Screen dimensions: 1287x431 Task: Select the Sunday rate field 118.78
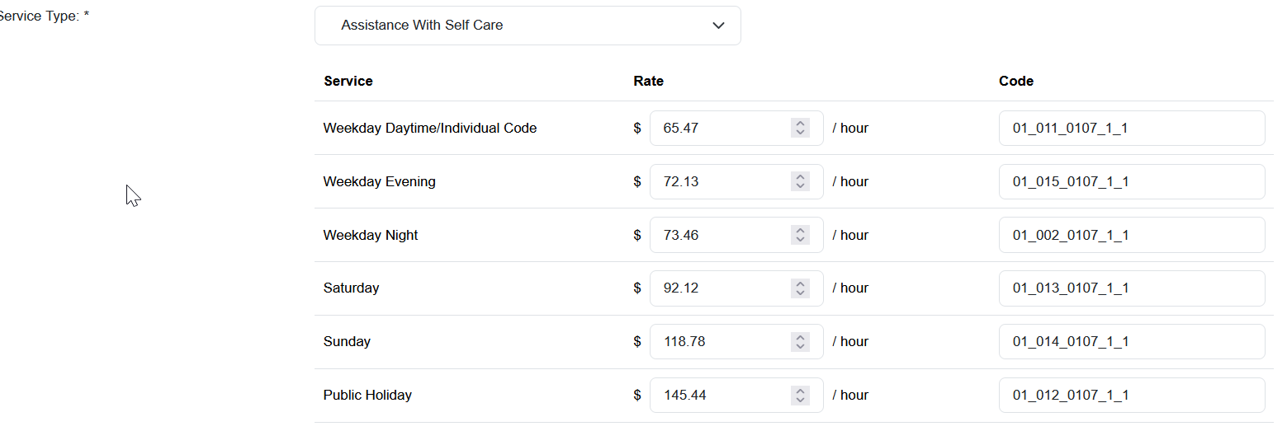718,342
